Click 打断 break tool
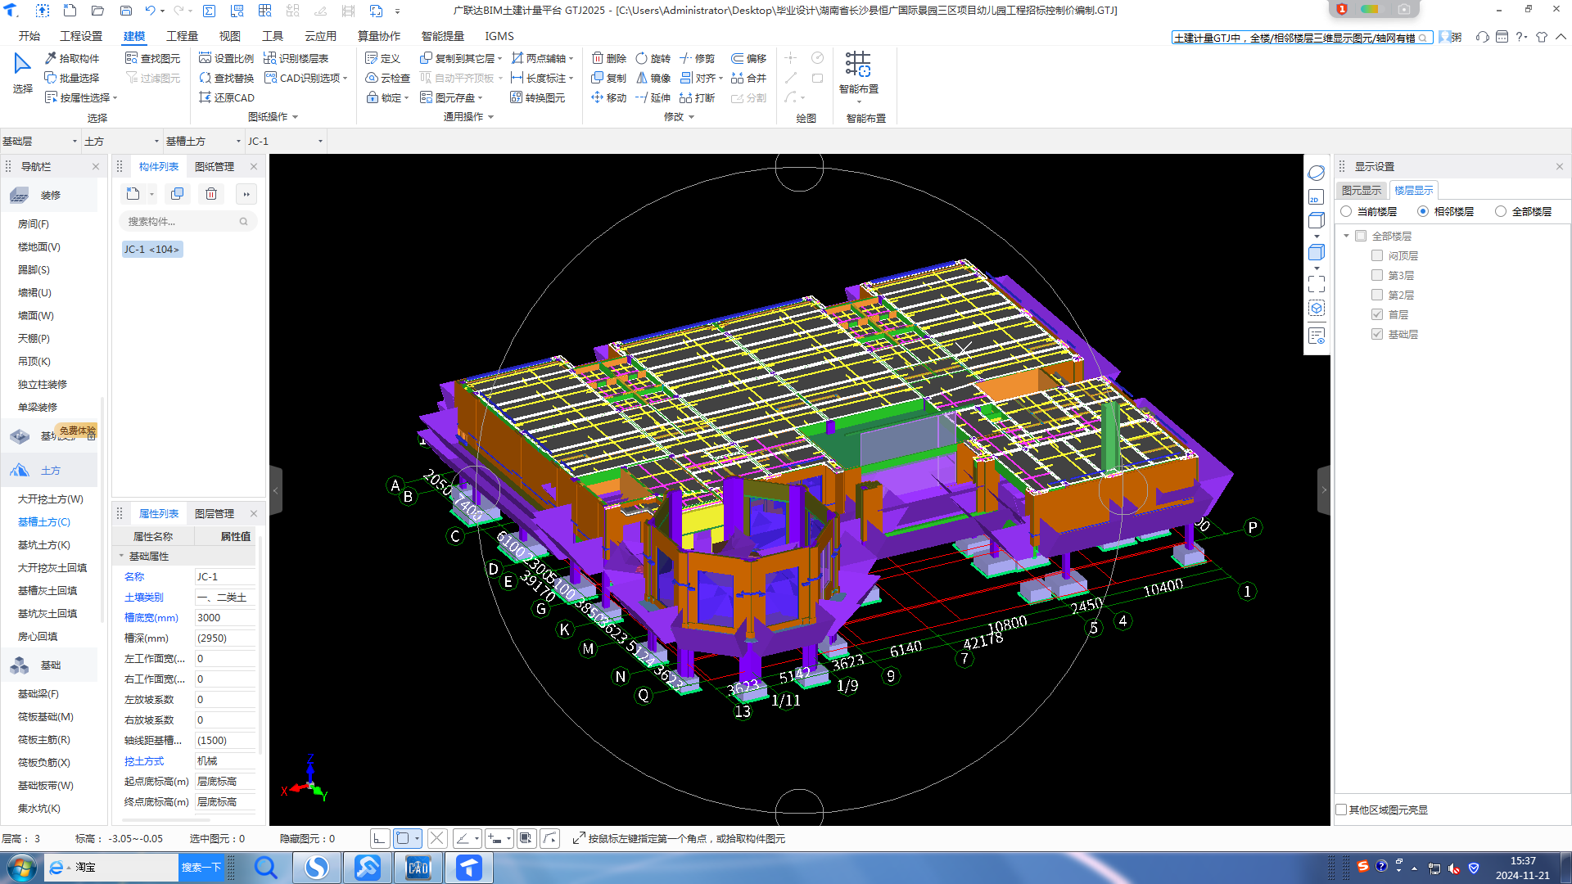The image size is (1572, 884). [698, 97]
